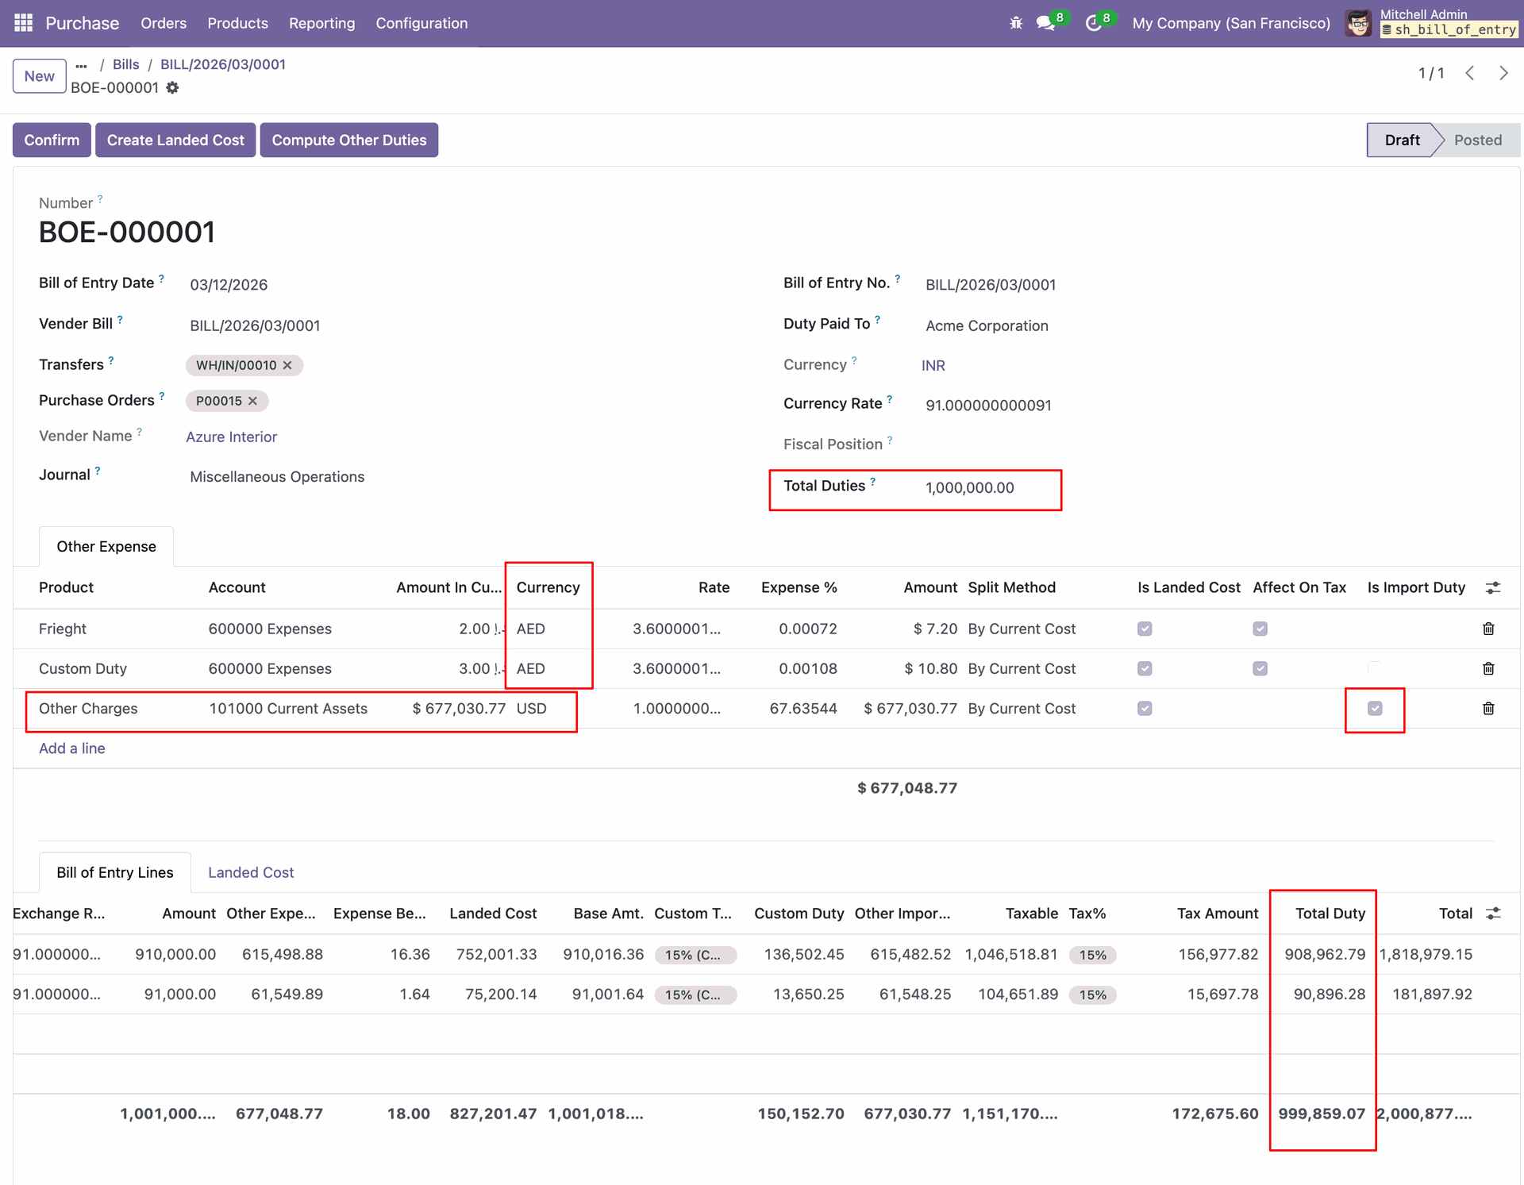Toggle Is Landed Cost for Frieght

point(1145,629)
